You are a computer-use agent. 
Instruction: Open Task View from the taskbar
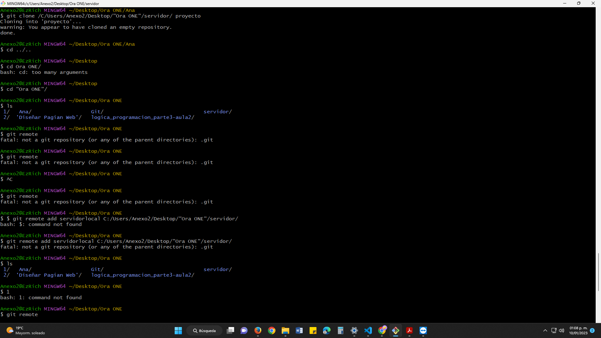click(x=230, y=330)
